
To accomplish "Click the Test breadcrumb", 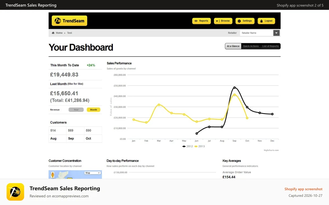I will coord(70,33).
